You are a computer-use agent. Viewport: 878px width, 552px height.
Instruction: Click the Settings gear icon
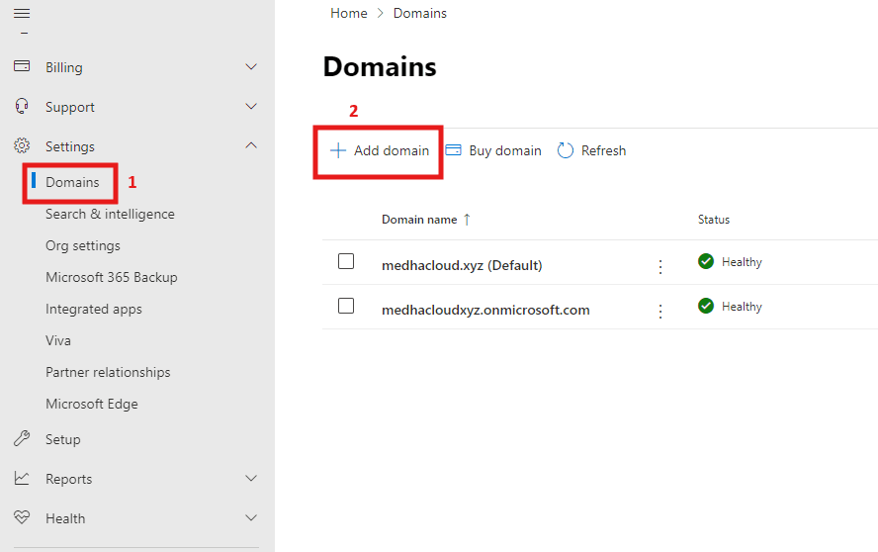[22, 146]
